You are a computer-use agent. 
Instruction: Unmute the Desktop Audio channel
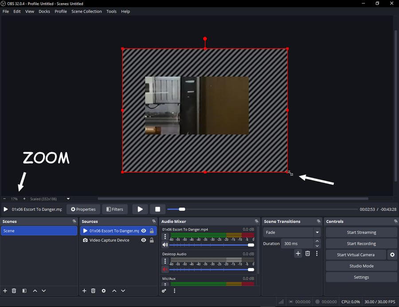click(x=165, y=269)
